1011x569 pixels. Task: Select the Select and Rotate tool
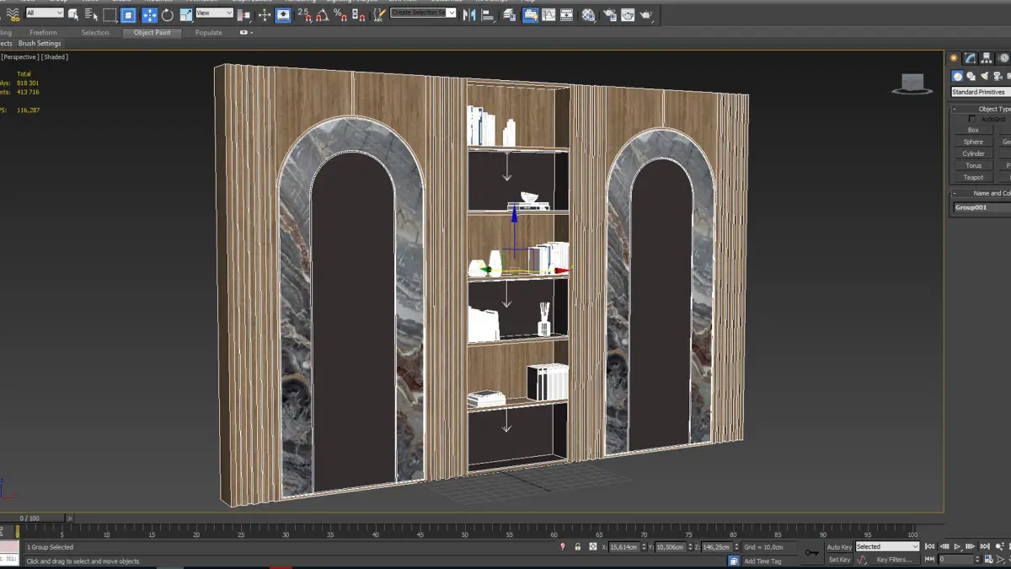(x=168, y=15)
